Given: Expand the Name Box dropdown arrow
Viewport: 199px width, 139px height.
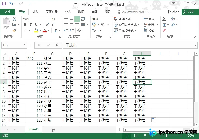Looking at the screenshot, I should tap(25, 45).
